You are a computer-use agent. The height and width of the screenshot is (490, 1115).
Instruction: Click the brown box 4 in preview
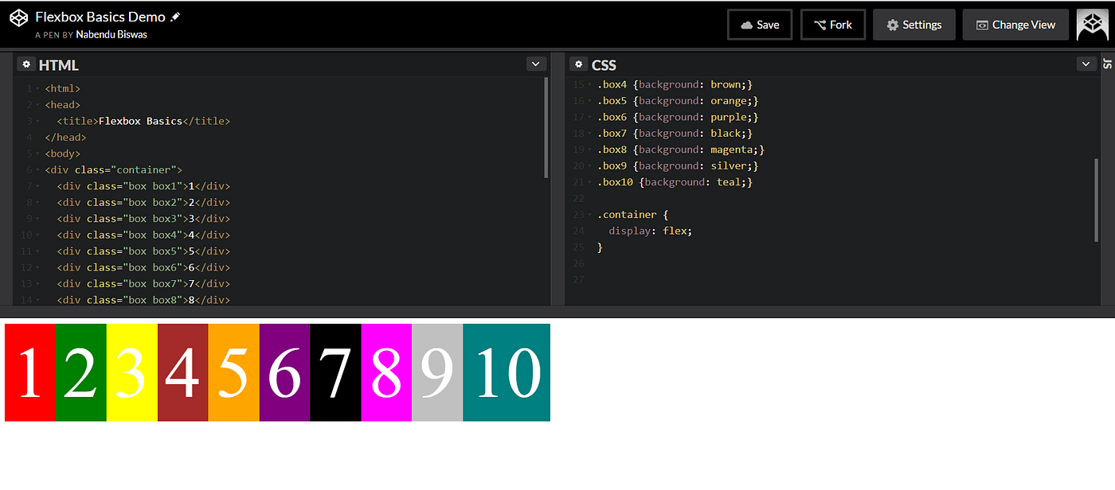[183, 372]
